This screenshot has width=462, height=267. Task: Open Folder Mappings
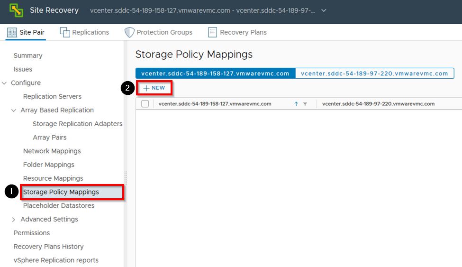coord(49,165)
